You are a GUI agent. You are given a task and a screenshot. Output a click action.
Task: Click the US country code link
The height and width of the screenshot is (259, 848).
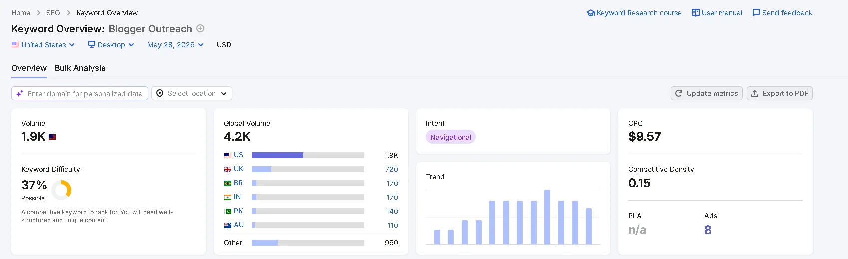click(x=238, y=155)
